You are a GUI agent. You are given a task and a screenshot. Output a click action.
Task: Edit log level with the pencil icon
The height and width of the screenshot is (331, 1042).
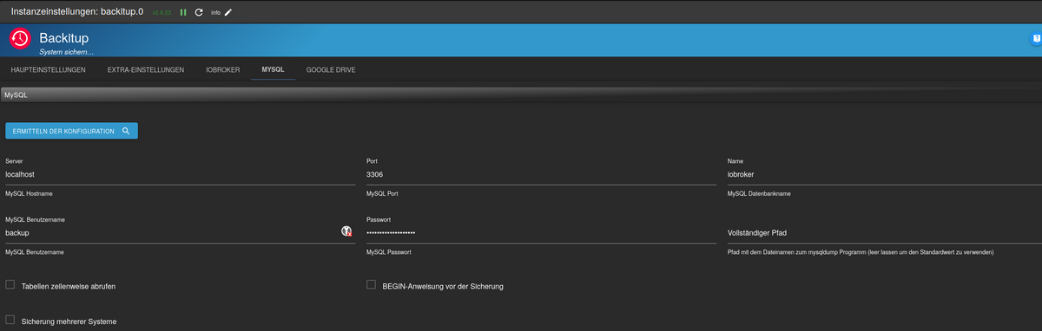(x=228, y=13)
